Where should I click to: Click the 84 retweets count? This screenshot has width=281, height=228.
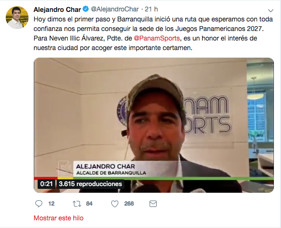89,204
